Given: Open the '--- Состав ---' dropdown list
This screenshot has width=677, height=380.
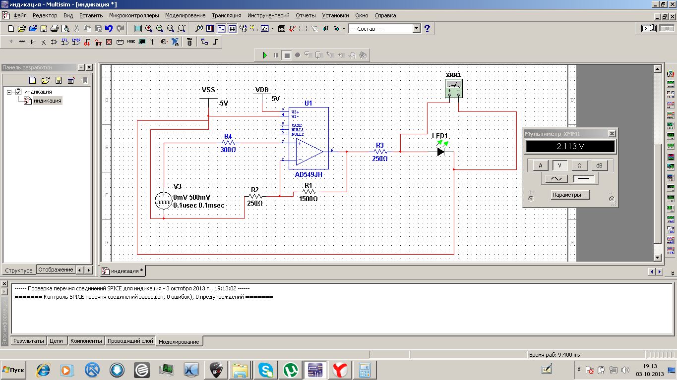Looking at the screenshot, I should 417,29.
